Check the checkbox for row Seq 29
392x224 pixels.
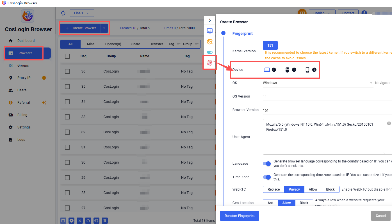pyautogui.click(x=67, y=178)
